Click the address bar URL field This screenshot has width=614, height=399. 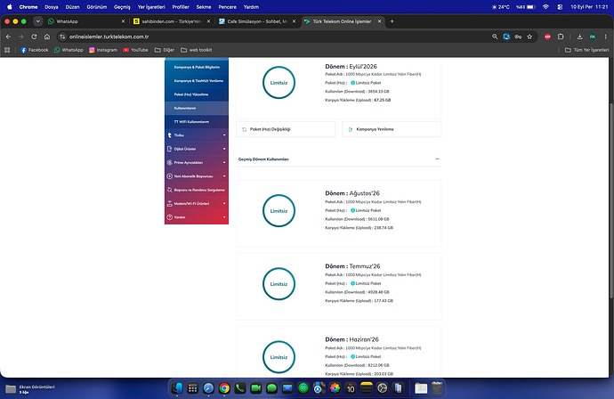coord(274,37)
